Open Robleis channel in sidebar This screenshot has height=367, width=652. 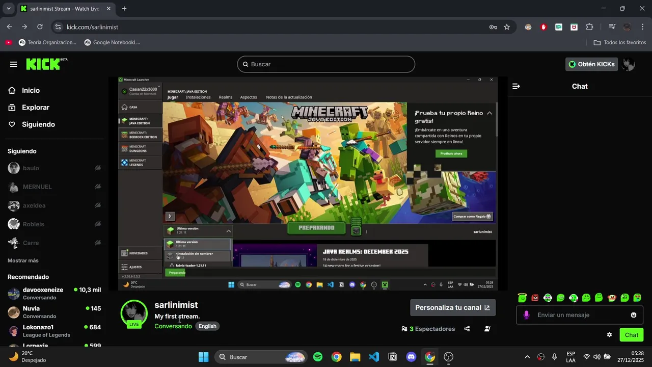coord(54,224)
